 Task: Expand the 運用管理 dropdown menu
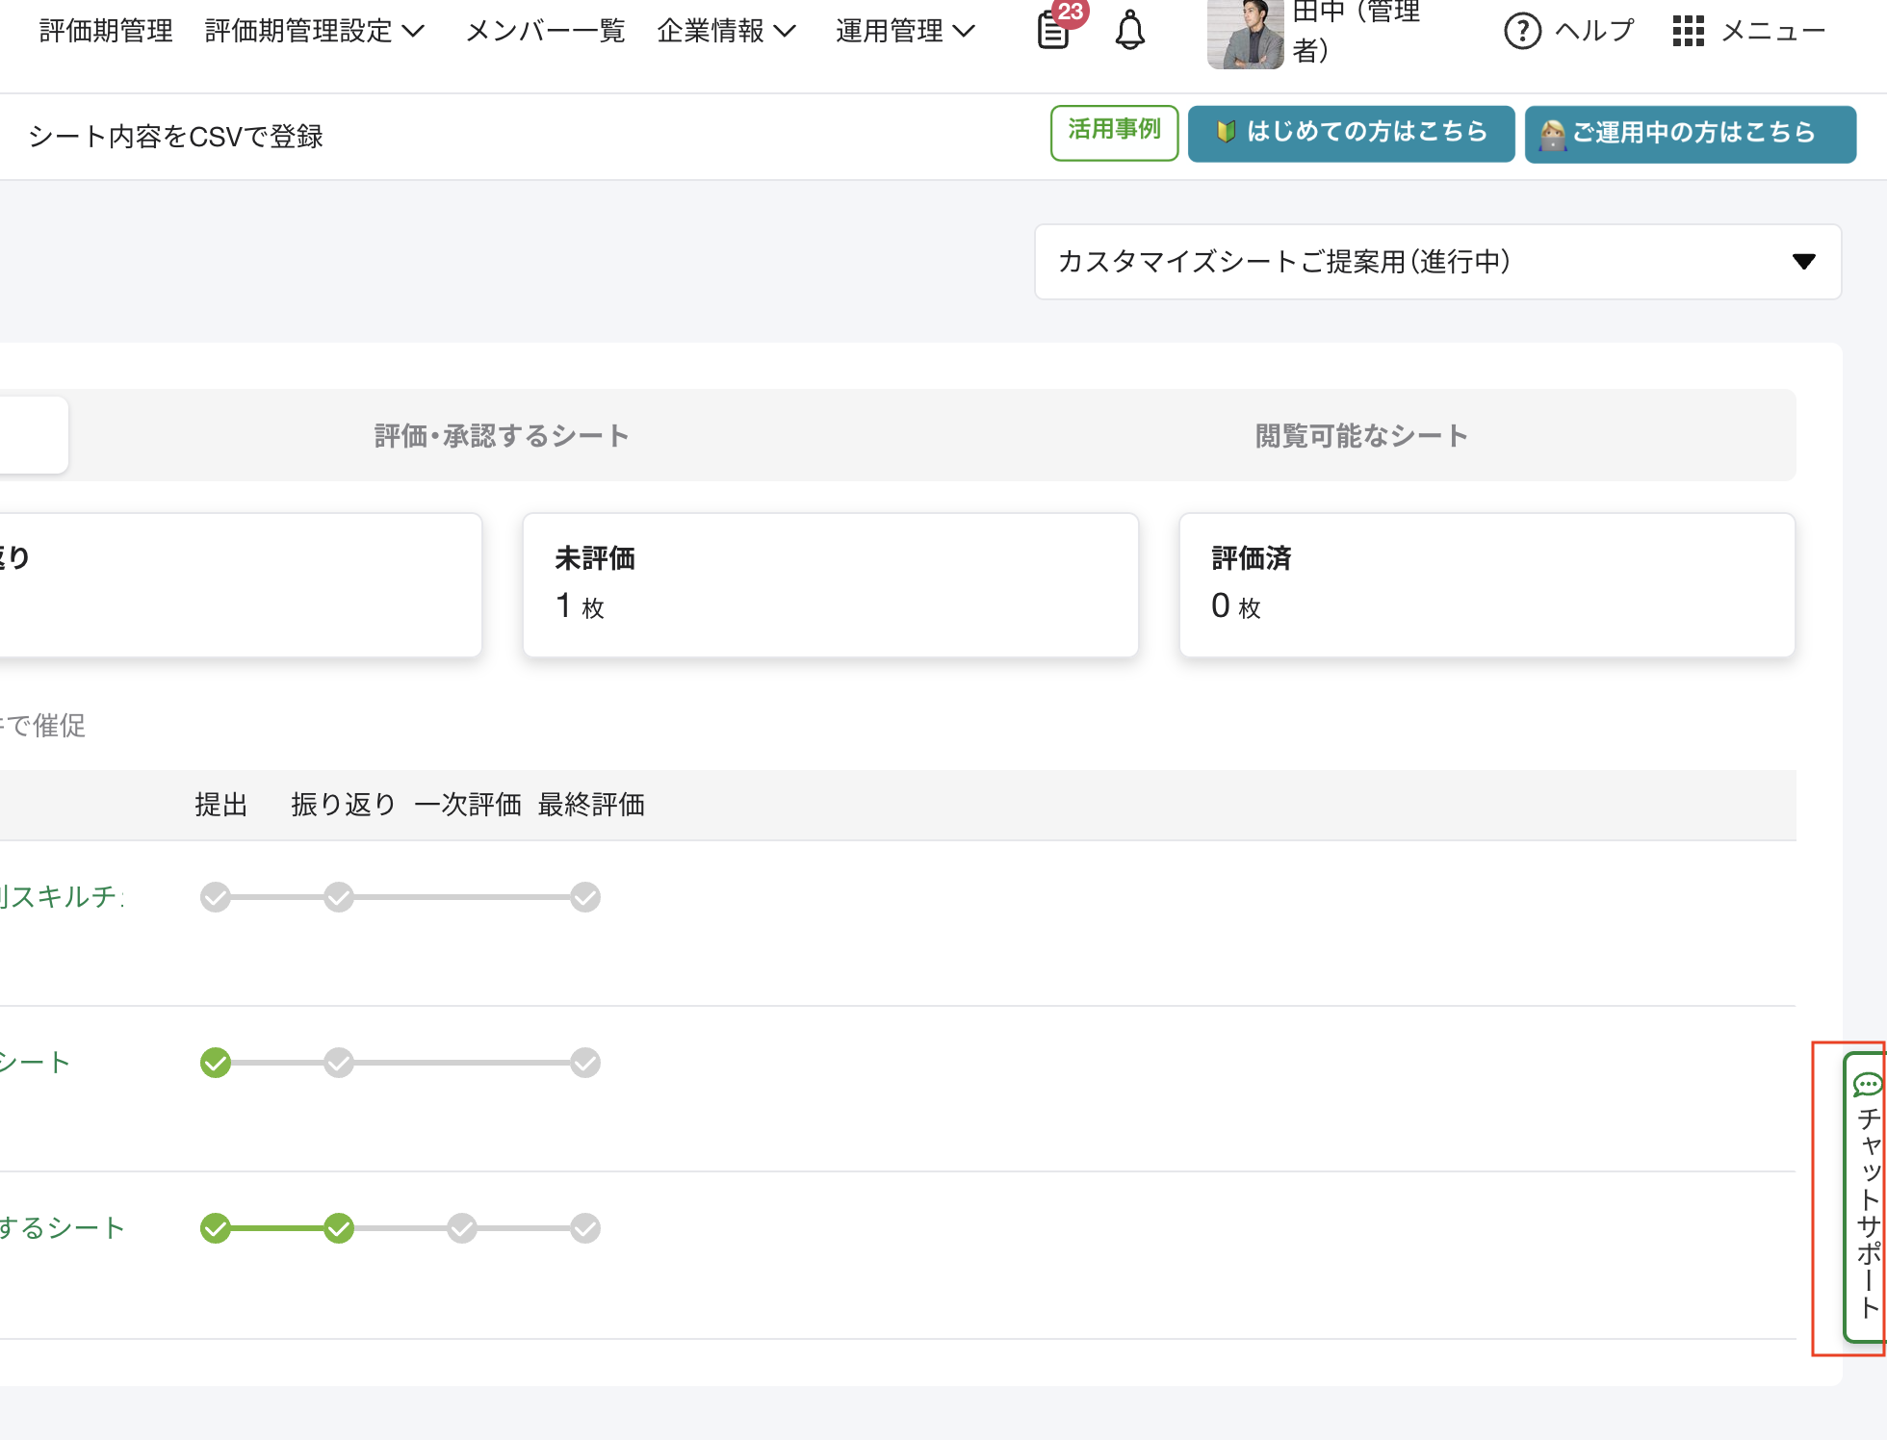905,31
